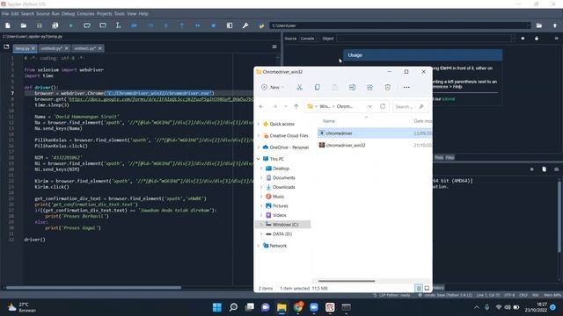Viewport: 563px width, 316px height.
Task: Open Preferences with the wrench icon
Action: (x=245, y=25)
